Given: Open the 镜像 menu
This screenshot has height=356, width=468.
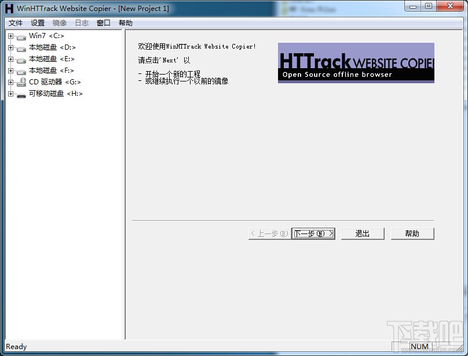Looking at the screenshot, I should point(60,23).
